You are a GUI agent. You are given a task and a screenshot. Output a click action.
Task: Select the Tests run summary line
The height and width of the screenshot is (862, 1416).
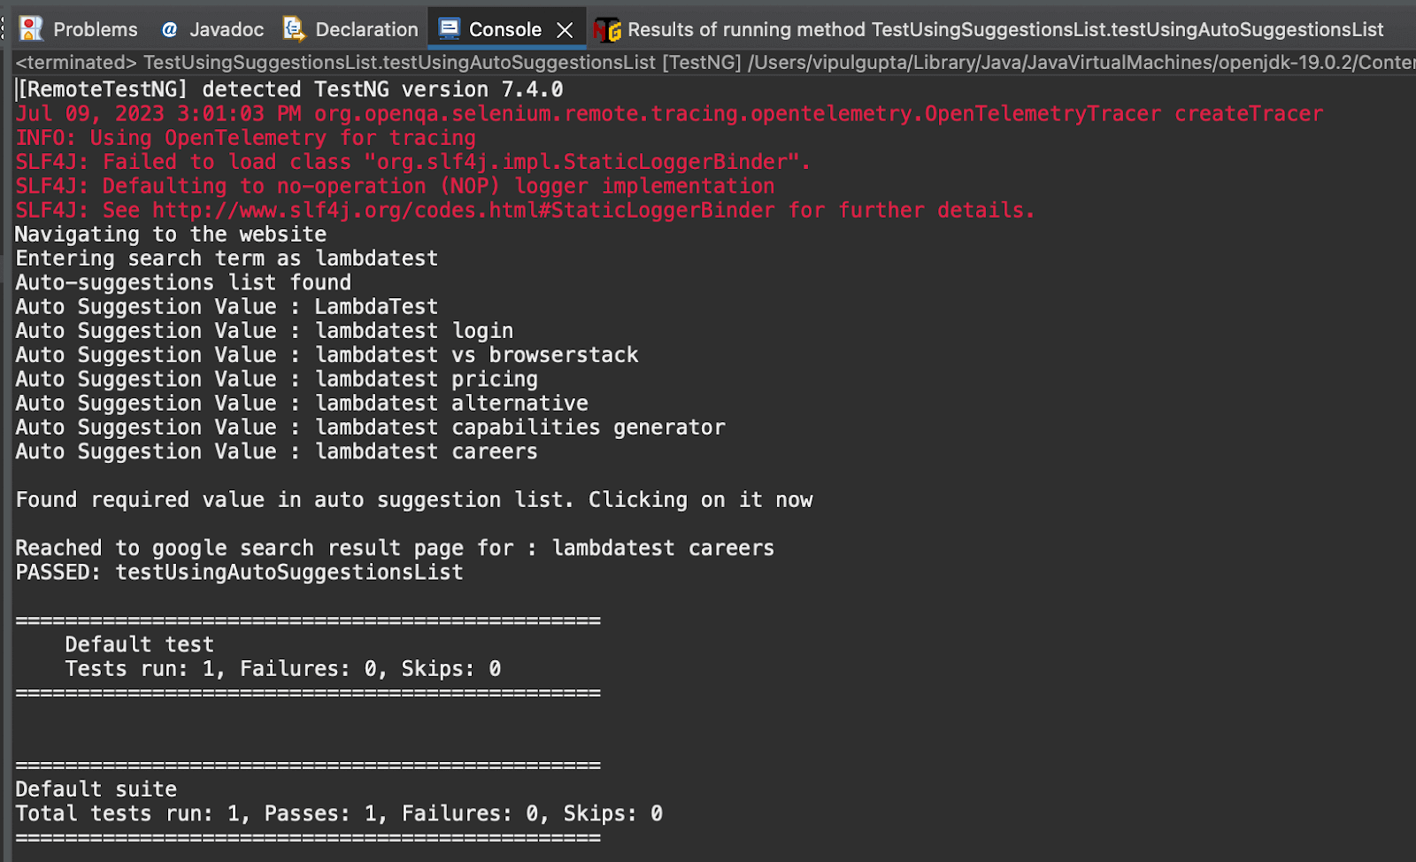point(281,668)
